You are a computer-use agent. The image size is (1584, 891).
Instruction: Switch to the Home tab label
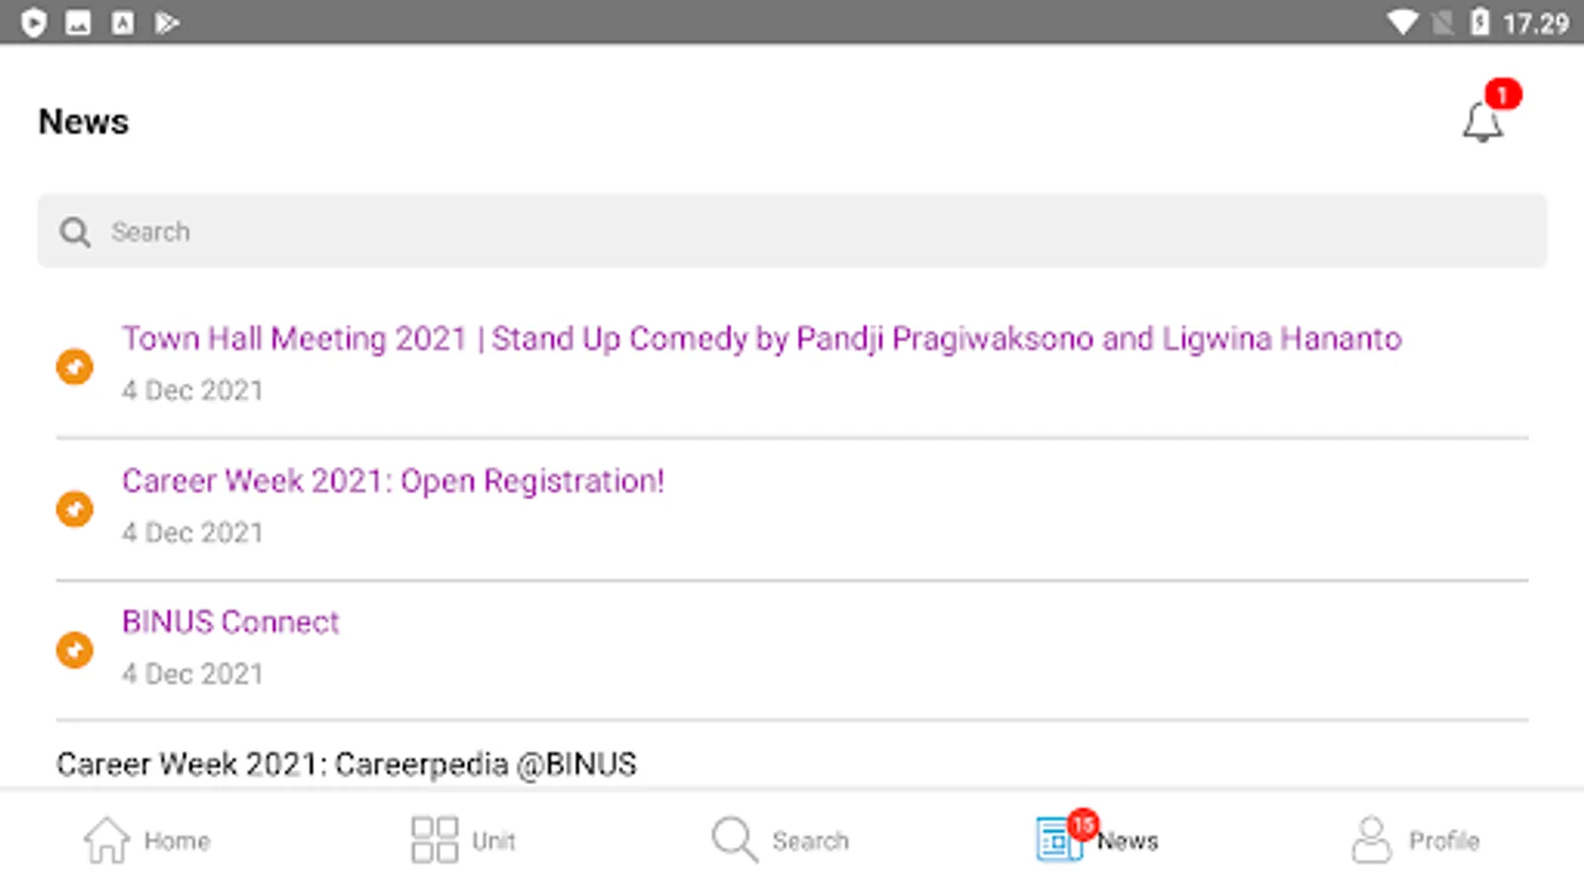coord(177,841)
